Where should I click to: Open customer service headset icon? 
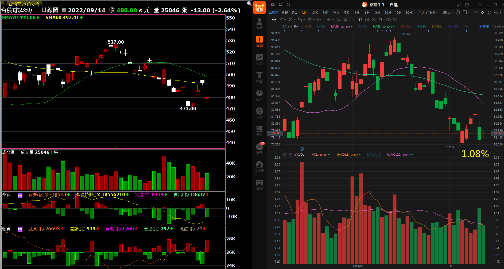tap(459, 5)
